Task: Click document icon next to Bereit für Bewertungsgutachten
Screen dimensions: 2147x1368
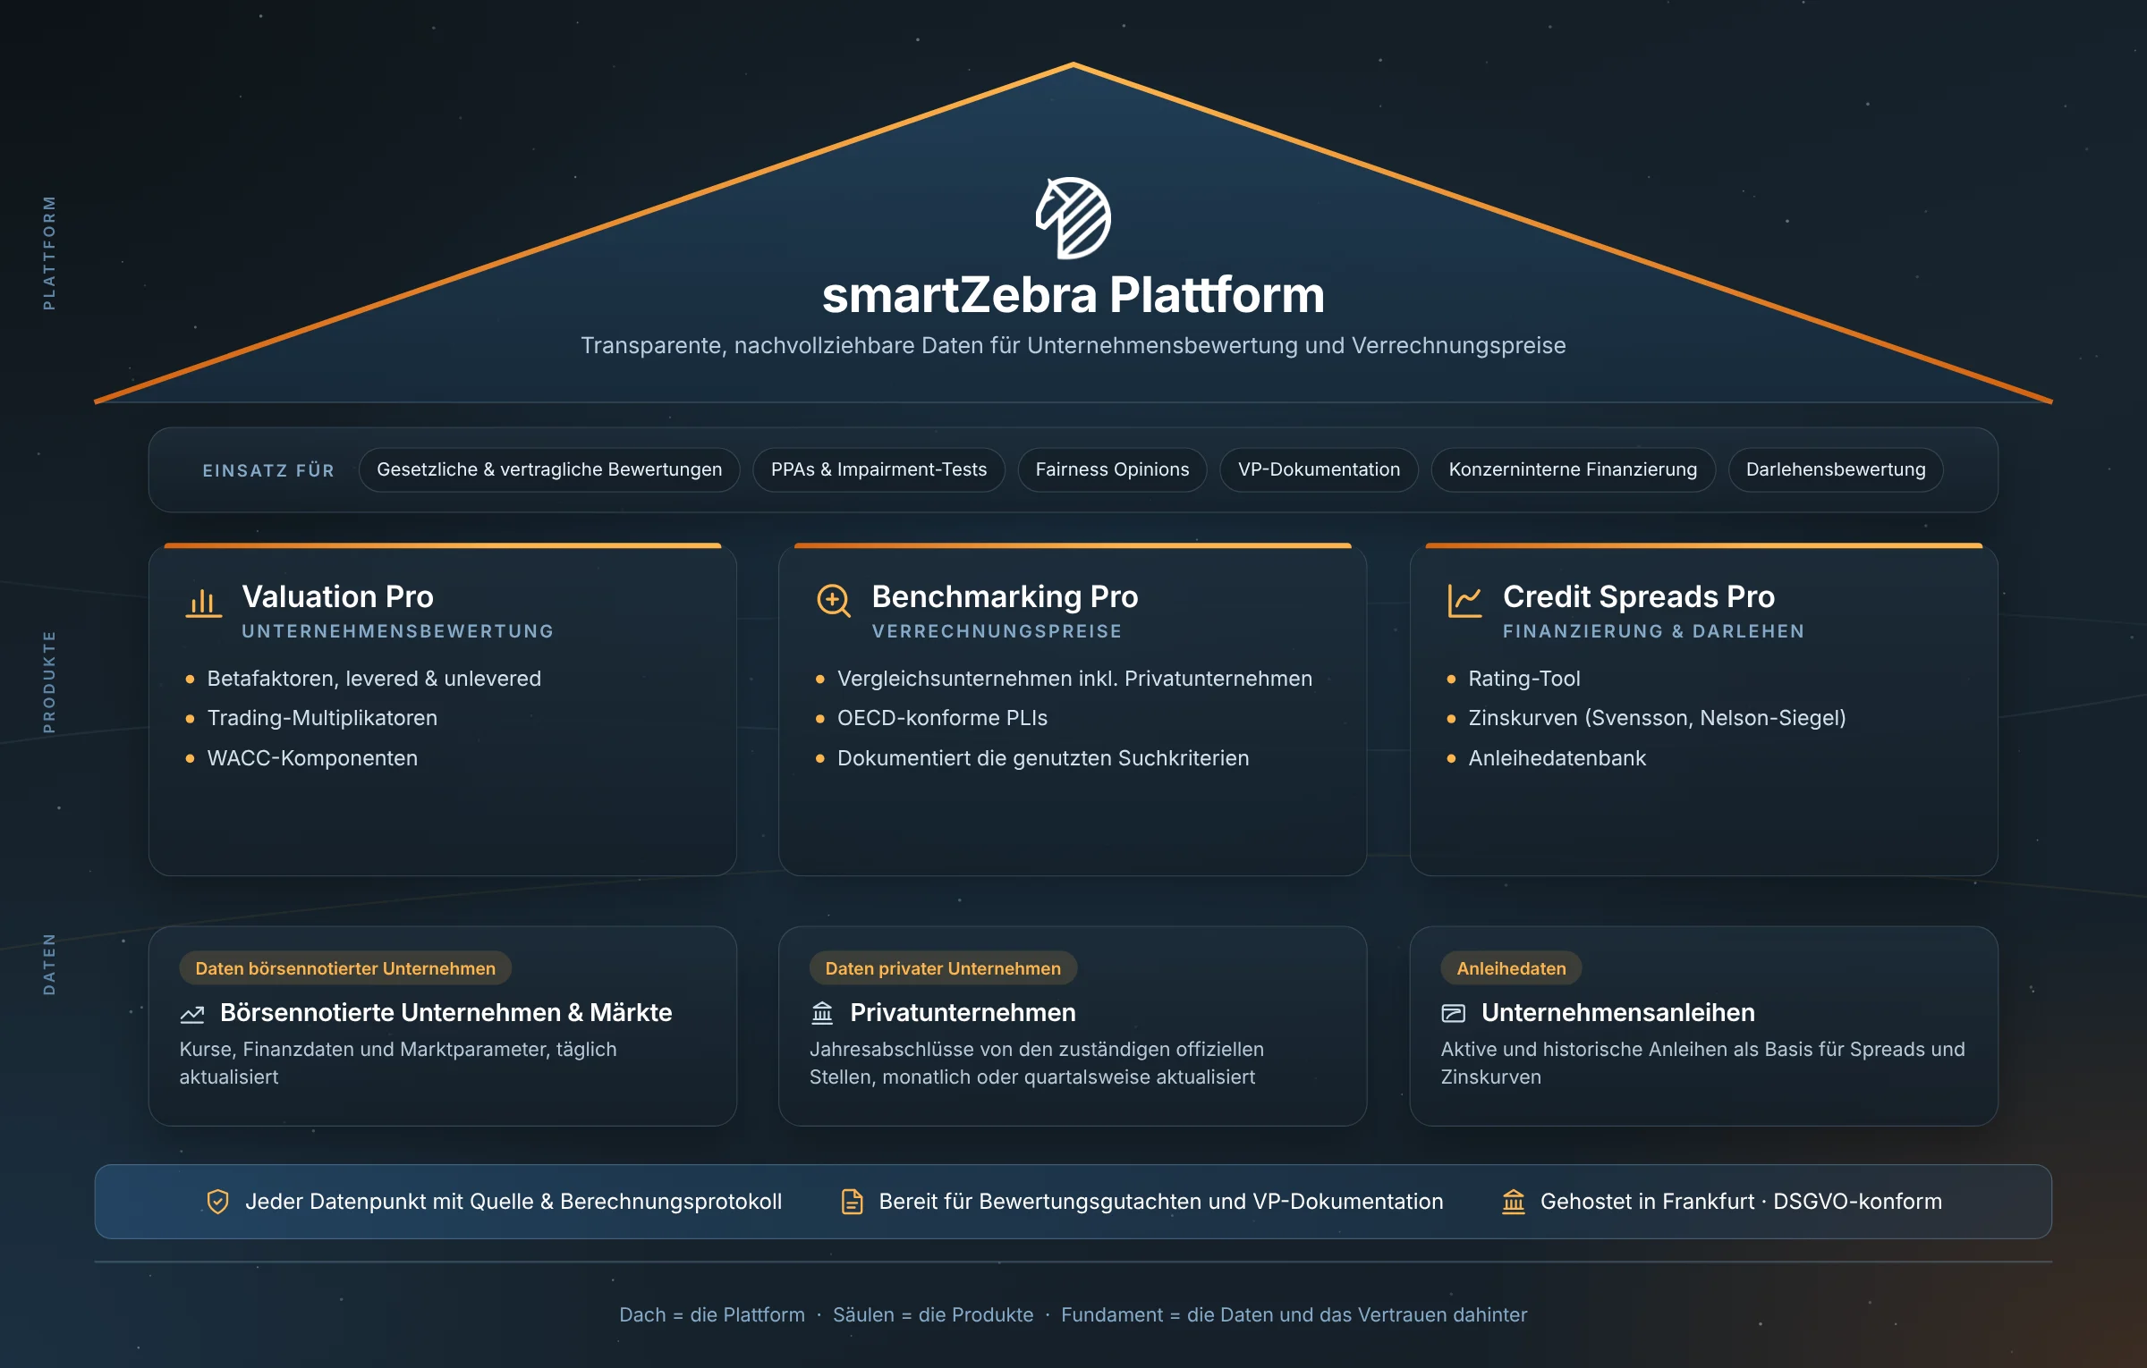Action: click(x=853, y=1202)
